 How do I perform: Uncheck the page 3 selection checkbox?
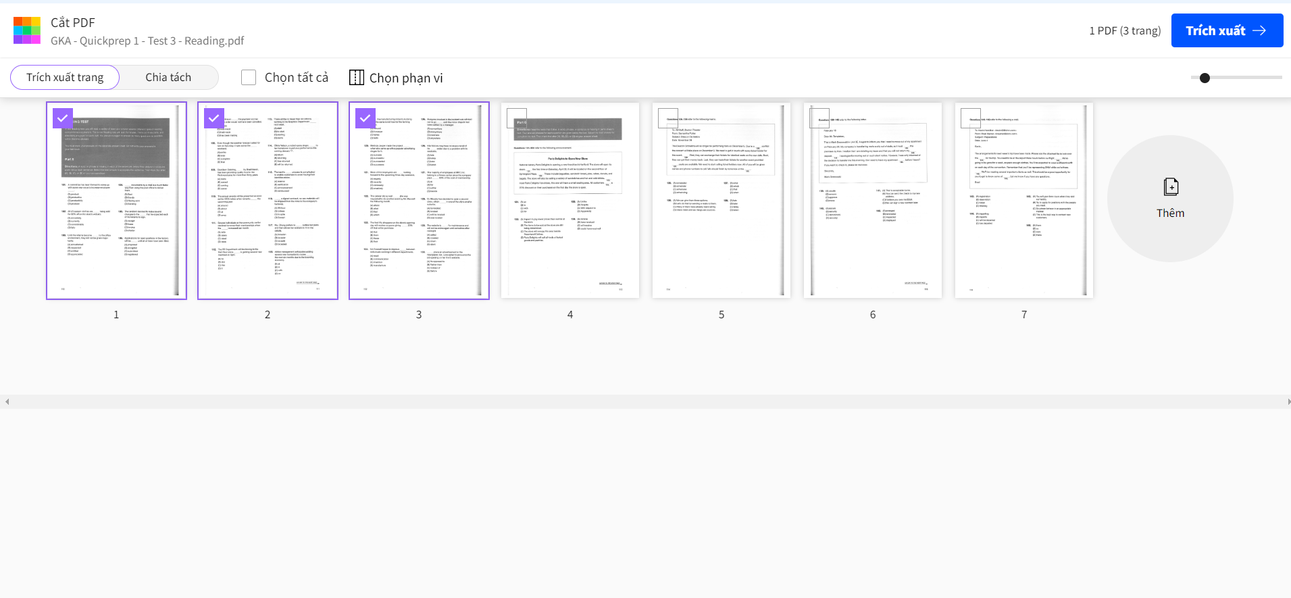[x=365, y=118]
